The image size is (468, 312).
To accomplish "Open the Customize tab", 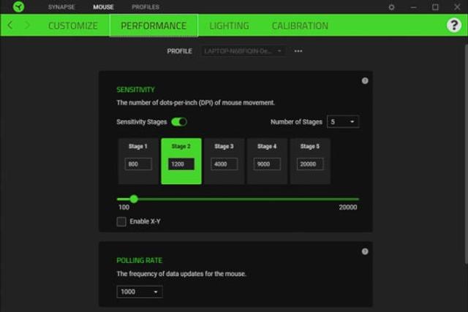I will coord(73,26).
